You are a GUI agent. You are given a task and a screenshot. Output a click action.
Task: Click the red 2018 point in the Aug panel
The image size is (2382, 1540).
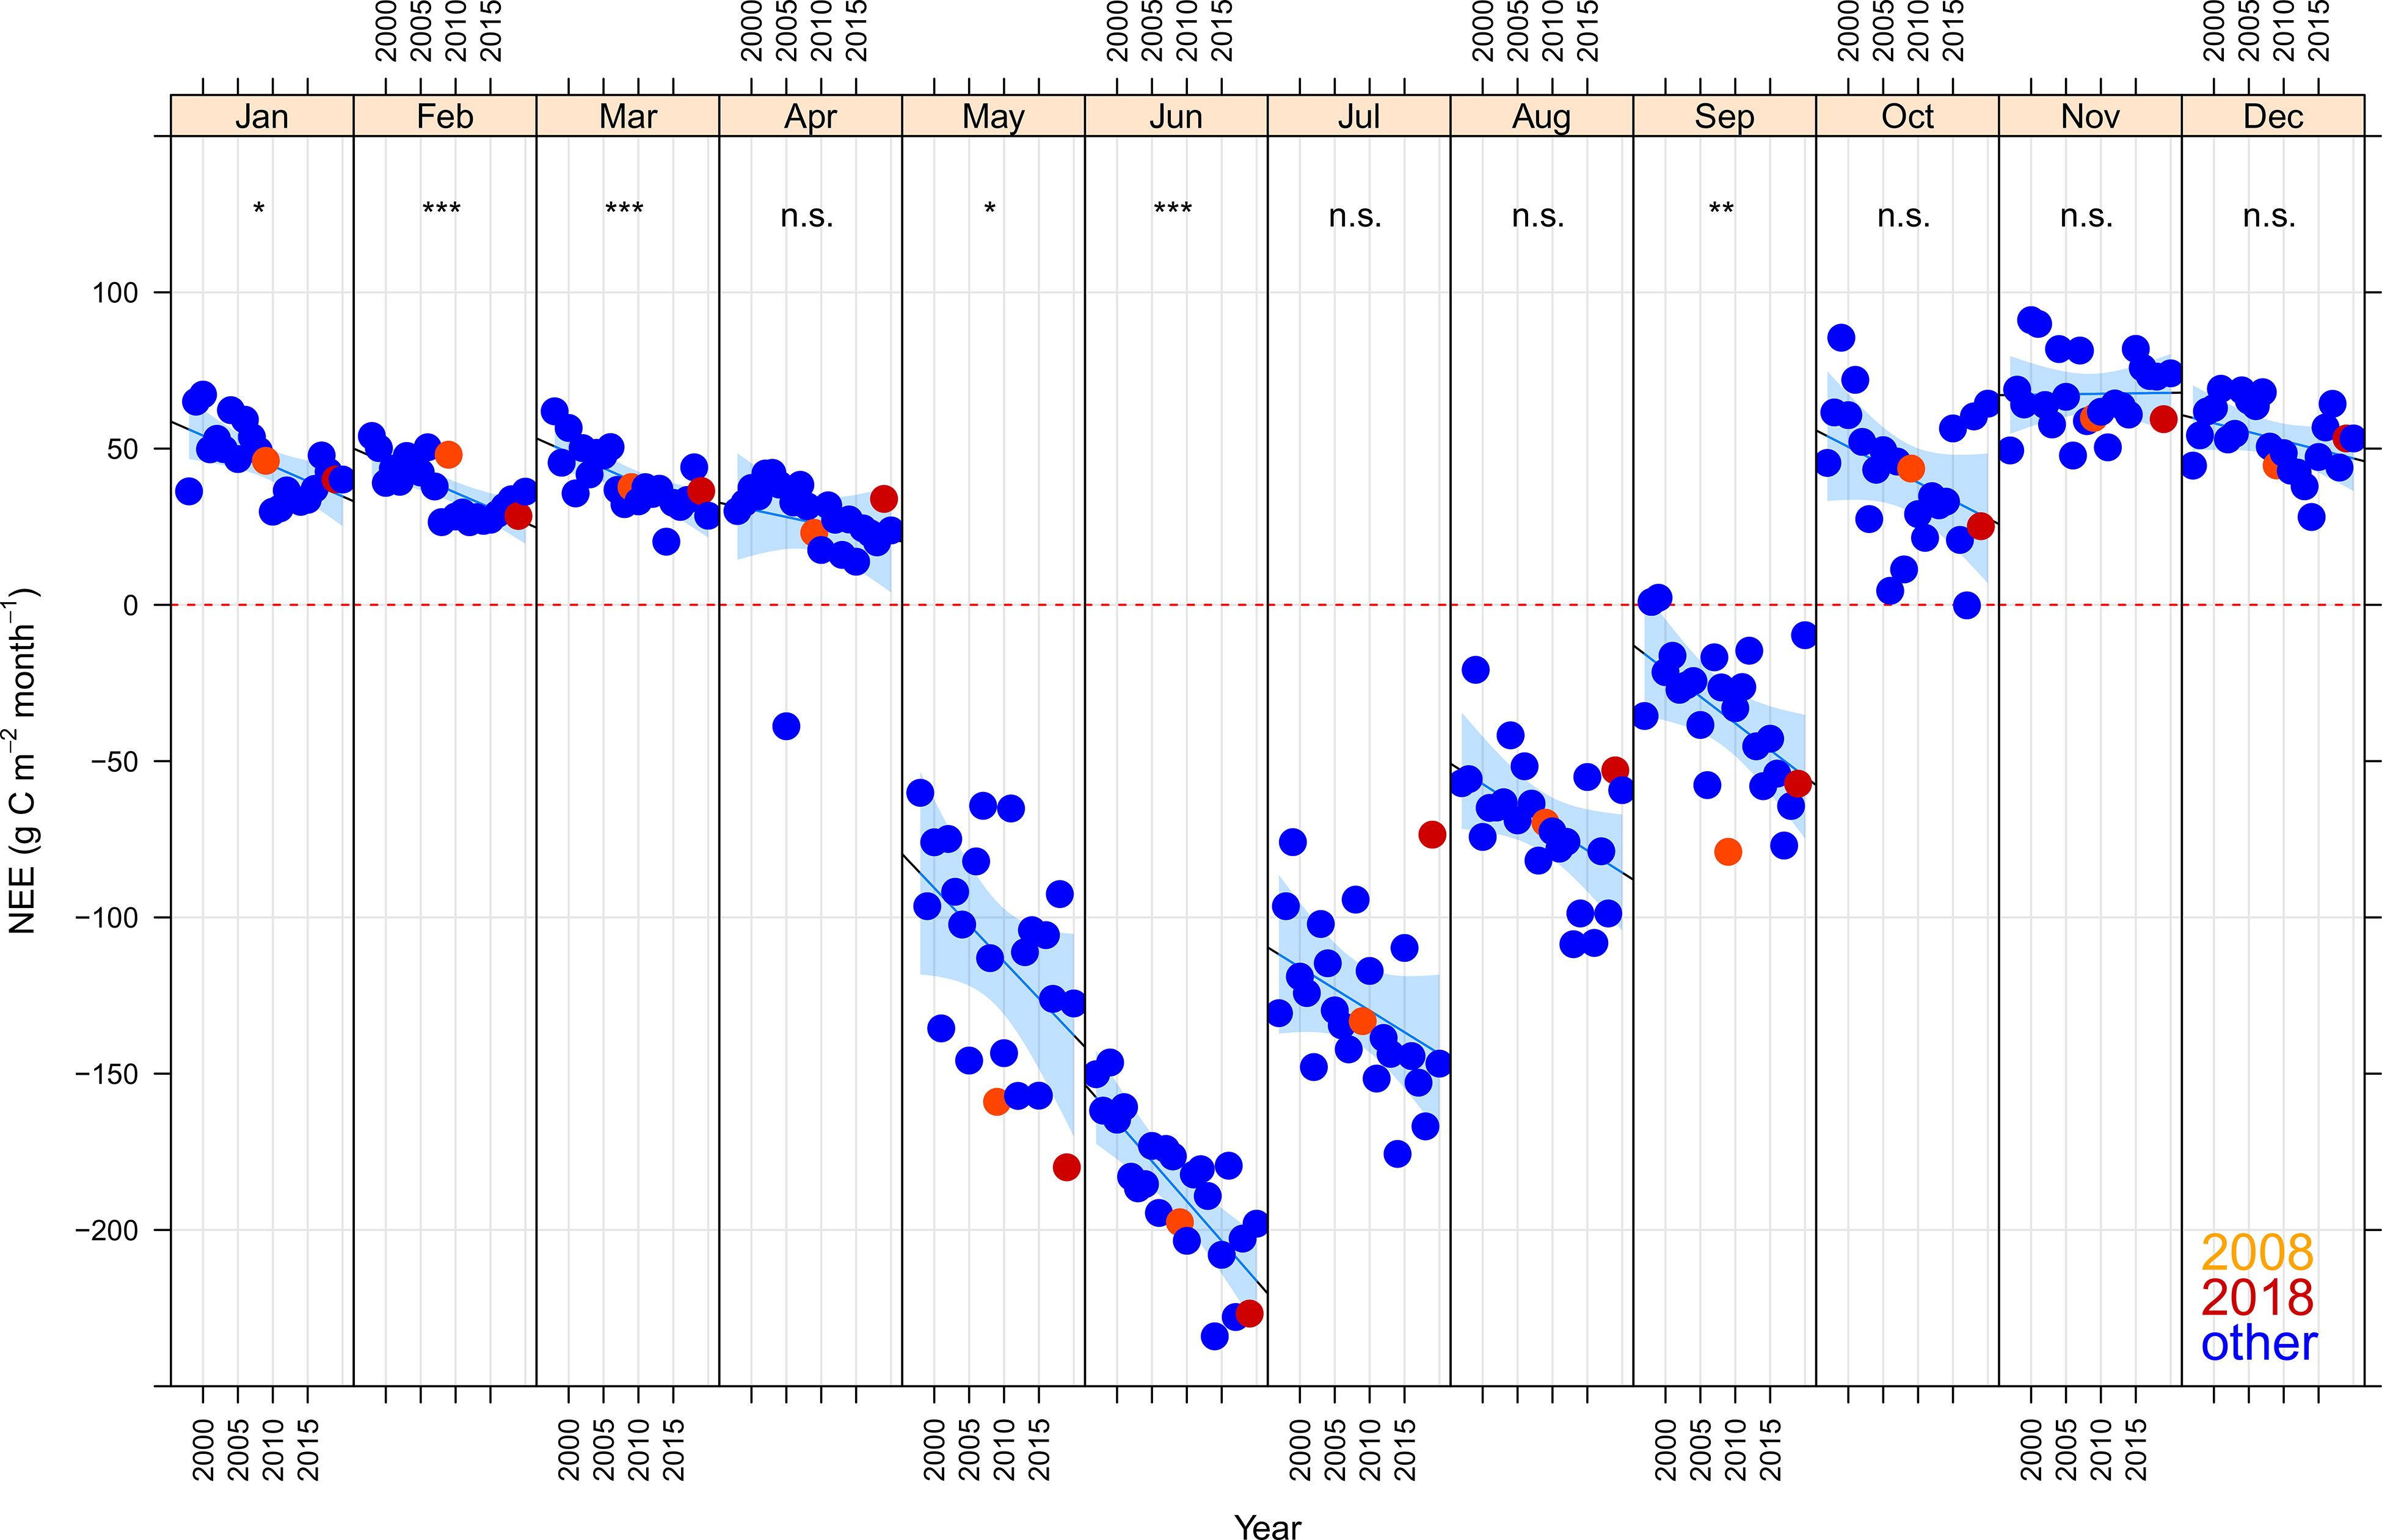[x=1615, y=769]
